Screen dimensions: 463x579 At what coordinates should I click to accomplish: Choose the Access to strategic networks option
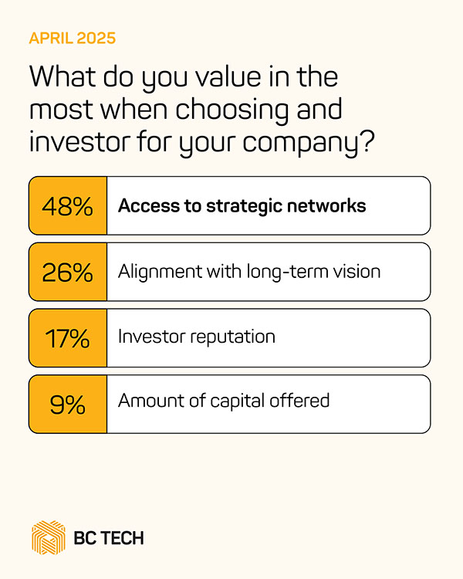coord(242,206)
